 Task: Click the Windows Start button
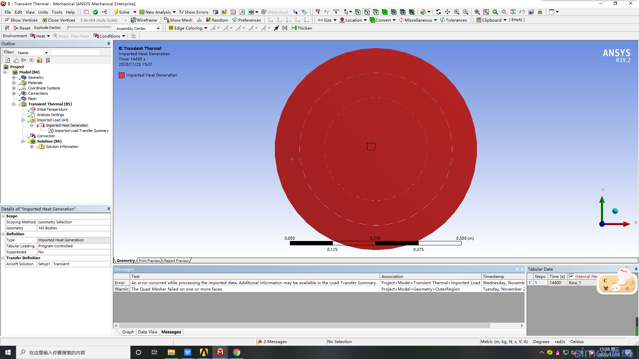coord(8,352)
